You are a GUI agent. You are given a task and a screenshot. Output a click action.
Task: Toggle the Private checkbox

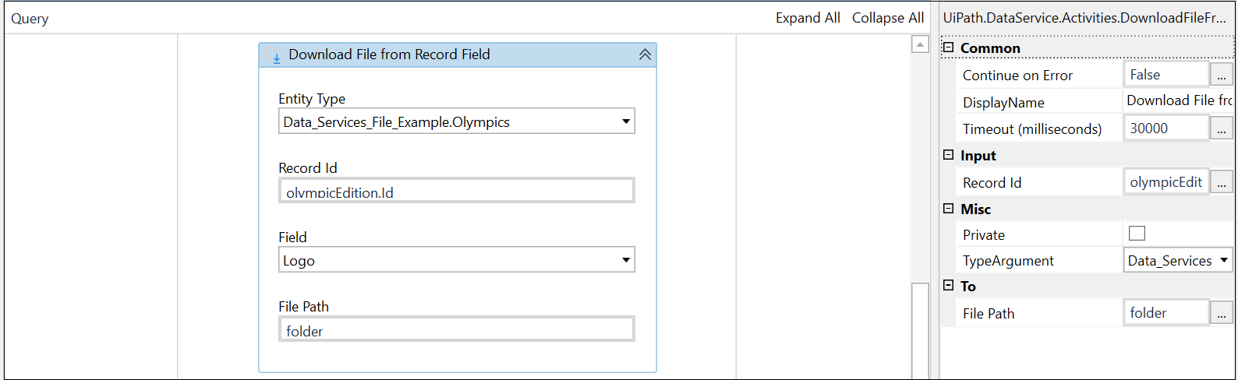coord(1137,234)
